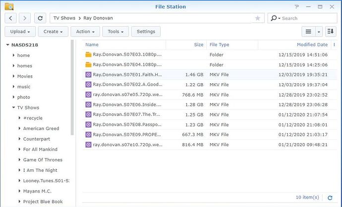The width and height of the screenshot is (342, 207).
Task: Click the 10 item(s) status text
Action: 307,198
